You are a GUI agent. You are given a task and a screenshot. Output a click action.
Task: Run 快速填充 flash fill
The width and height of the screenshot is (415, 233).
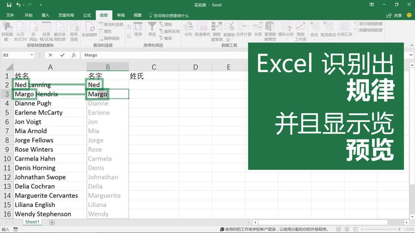click(x=202, y=29)
